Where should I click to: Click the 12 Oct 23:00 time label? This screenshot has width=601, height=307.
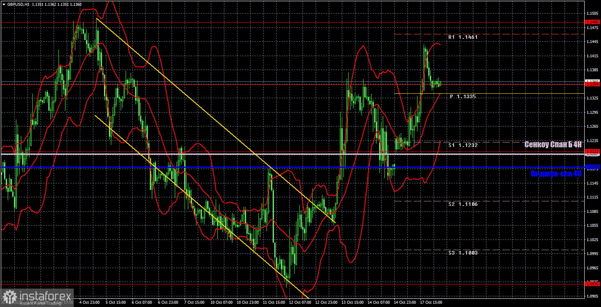(x=326, y=302)
